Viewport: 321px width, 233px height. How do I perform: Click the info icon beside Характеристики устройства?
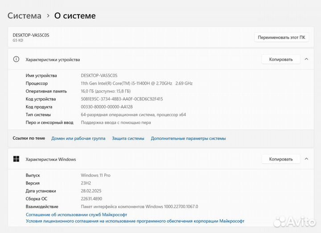tap(16, 59)
